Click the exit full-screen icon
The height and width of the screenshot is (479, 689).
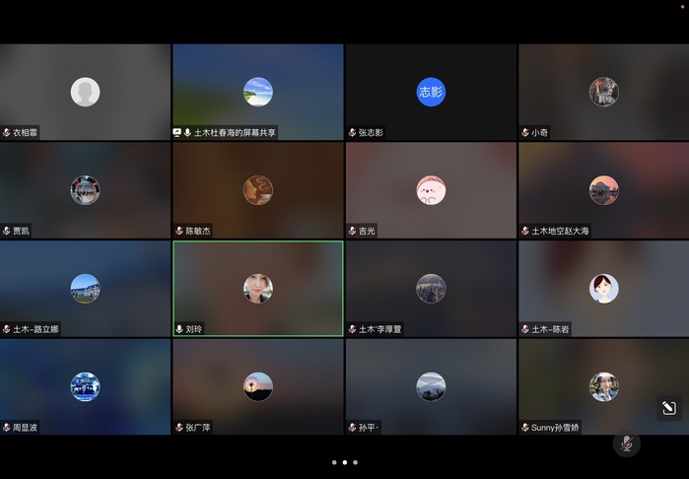point(668,408)
